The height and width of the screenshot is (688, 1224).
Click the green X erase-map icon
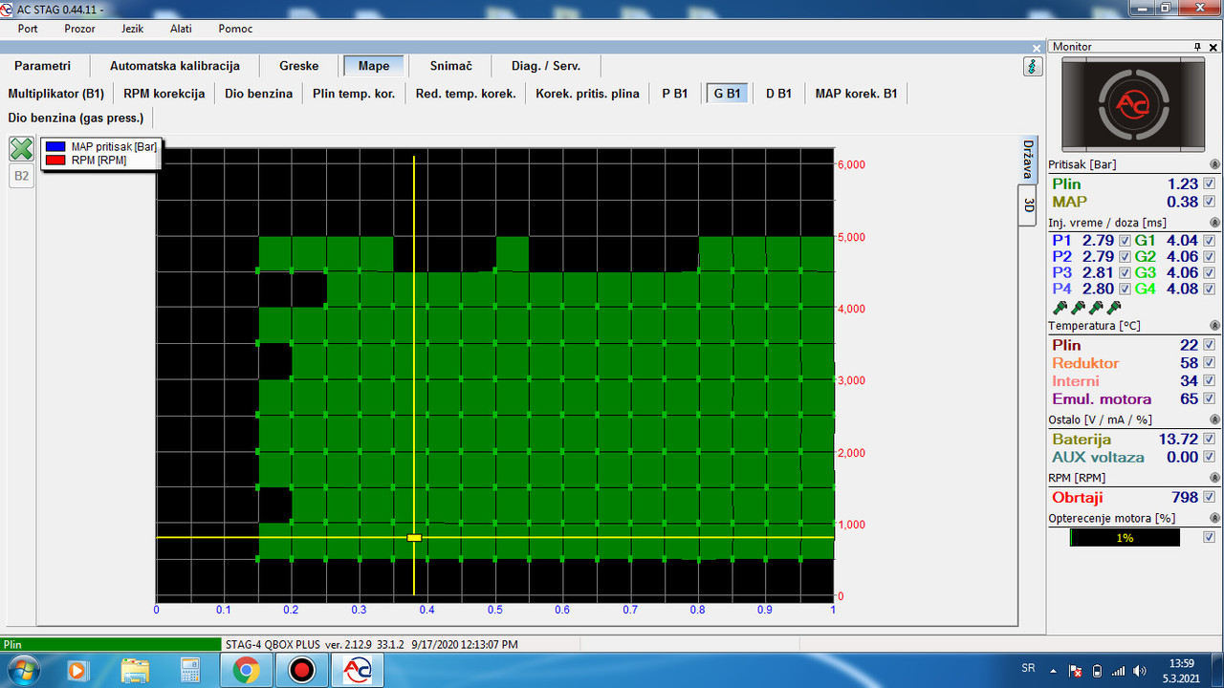[x=21, y=149]
